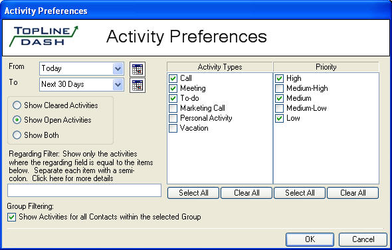Click the Priority column header
Image resolution: width=392 pixels, height=250 pixels.
326,67
